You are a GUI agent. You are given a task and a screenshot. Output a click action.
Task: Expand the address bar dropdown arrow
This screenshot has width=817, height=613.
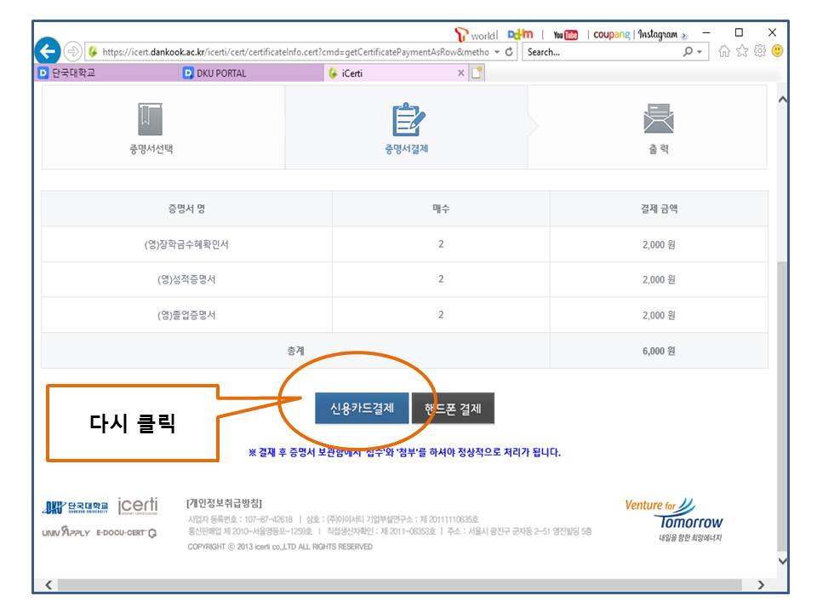[496, 52]
